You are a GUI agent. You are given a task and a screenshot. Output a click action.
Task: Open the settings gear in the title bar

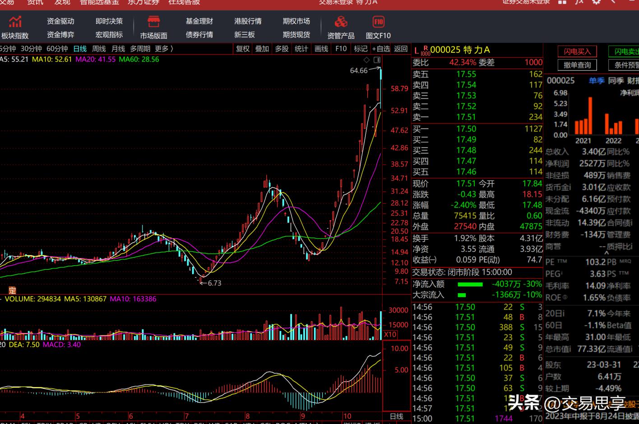point(596,2)
